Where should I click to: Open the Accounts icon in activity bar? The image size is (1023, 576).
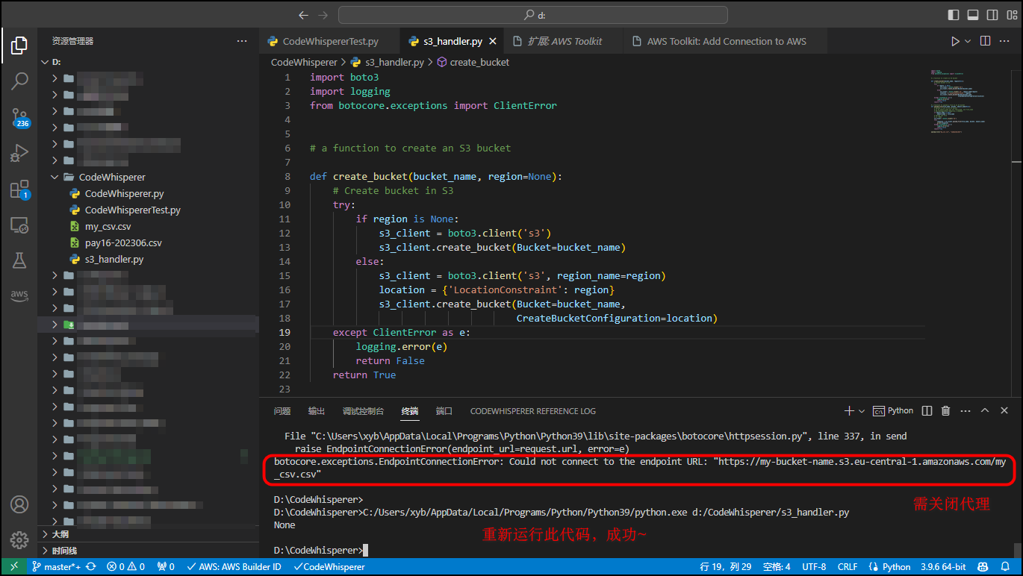point(19,504)
